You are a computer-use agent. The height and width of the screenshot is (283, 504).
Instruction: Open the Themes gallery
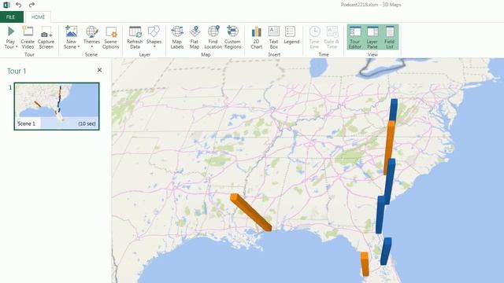click(x=91, y=38)
